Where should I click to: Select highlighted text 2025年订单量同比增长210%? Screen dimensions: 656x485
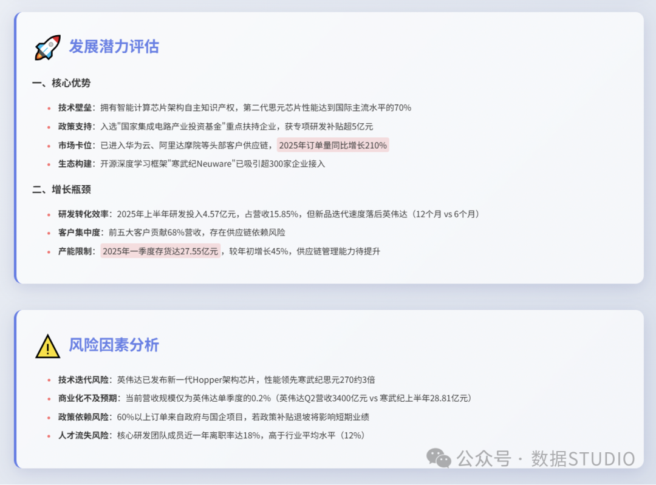(333, 146)
